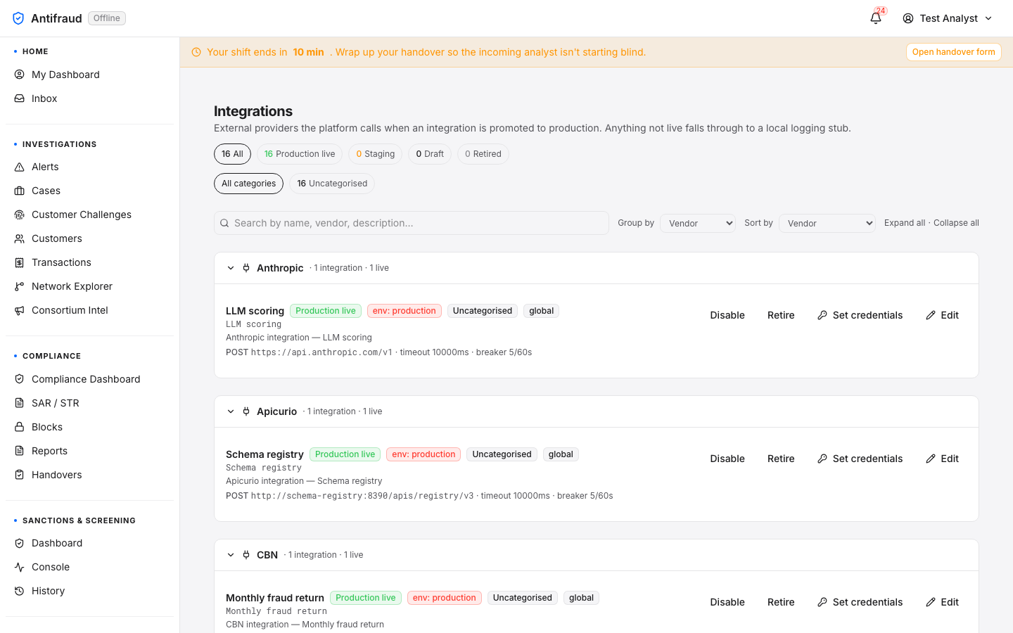Click LLM scoring Production live badge
Image resolution: width=1013 pixels, height=633 pixels.
326,311
